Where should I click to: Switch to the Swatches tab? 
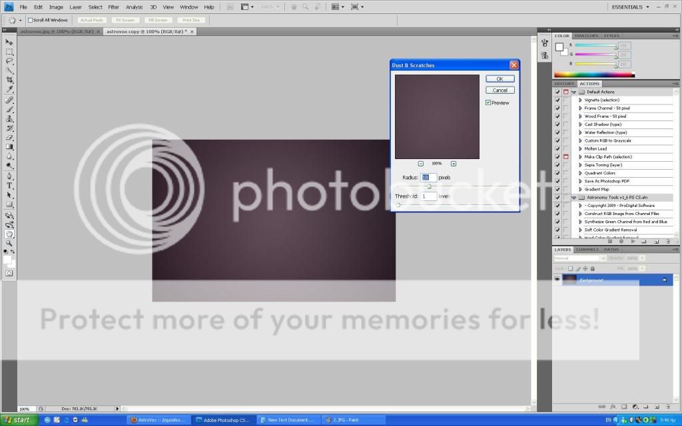pos(586,36)
